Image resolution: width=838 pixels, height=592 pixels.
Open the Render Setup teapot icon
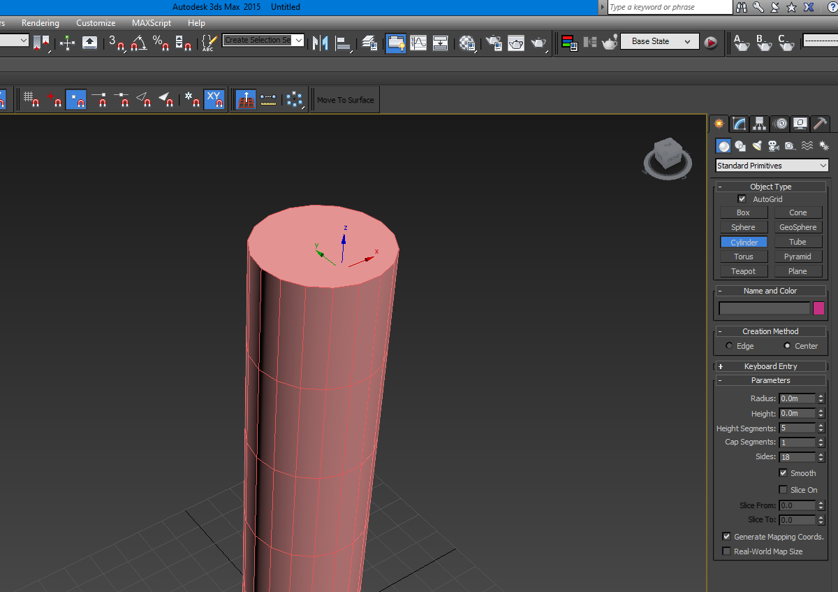[x=494, y=43]
